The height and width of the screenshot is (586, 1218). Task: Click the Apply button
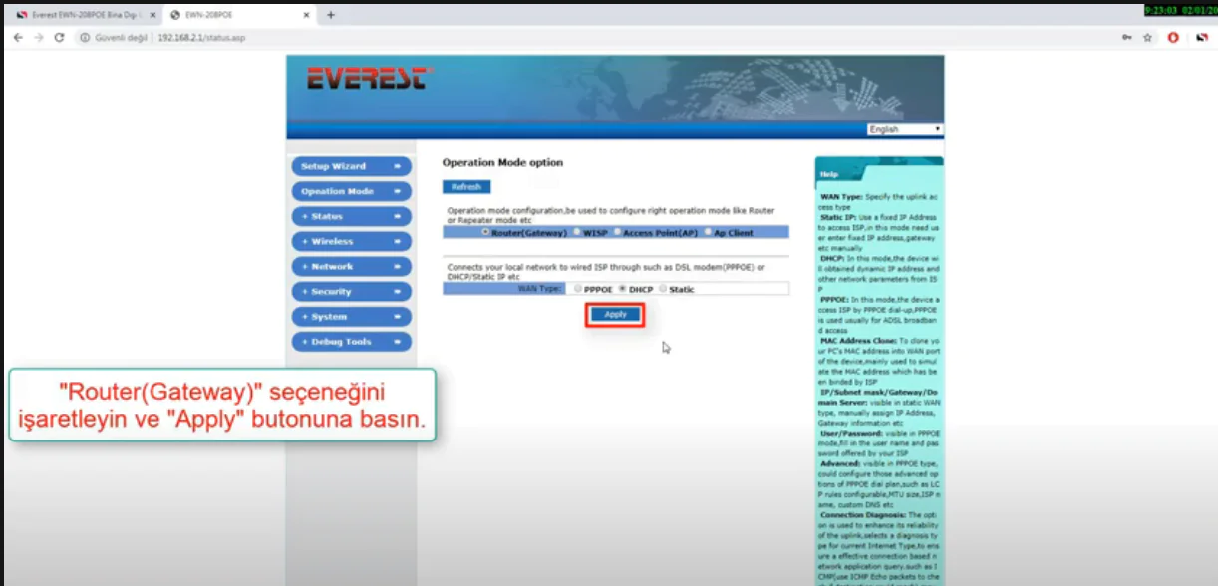(x=615, y=314)
